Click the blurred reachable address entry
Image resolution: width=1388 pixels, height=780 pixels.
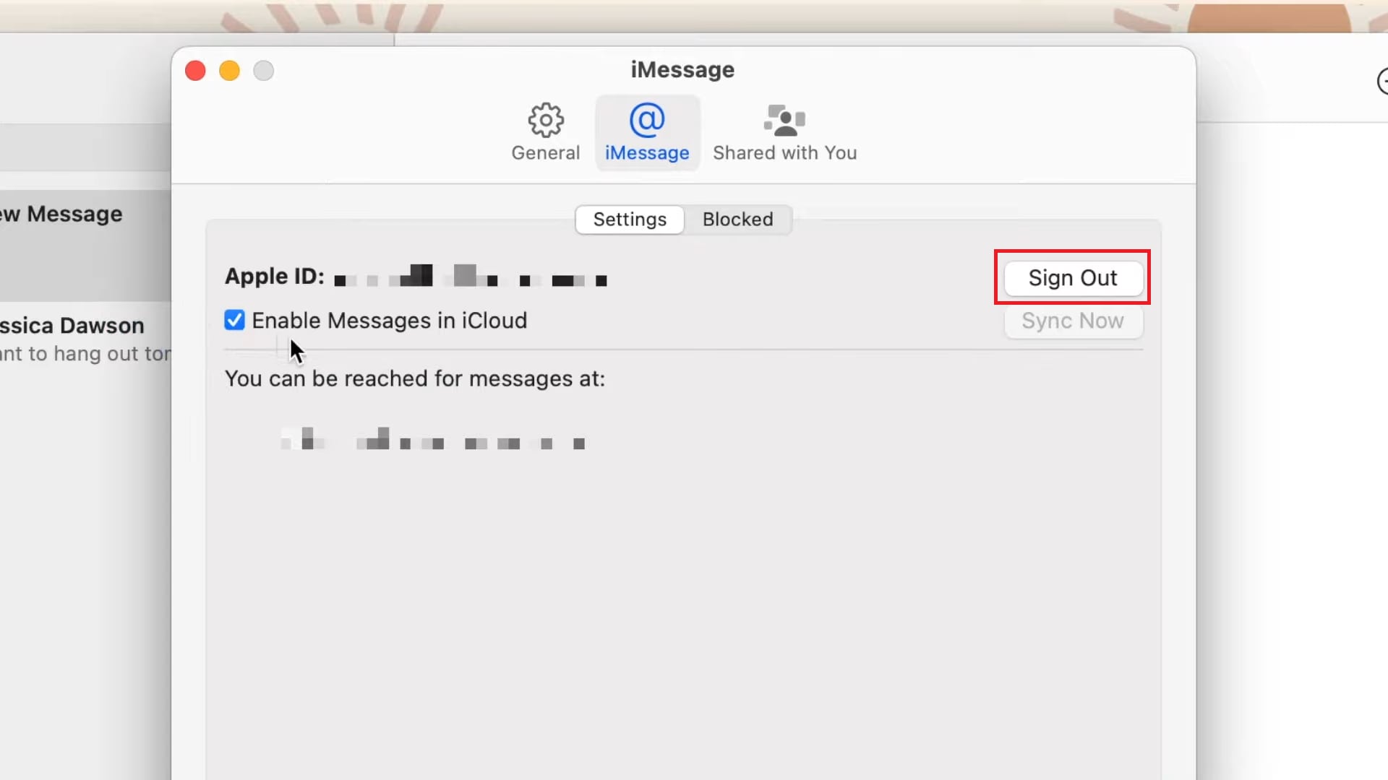pos(433,439)
